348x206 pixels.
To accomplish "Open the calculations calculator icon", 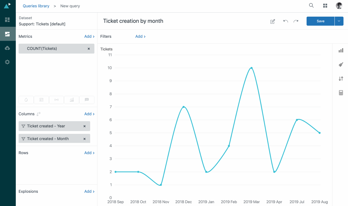I will [341, 93].
